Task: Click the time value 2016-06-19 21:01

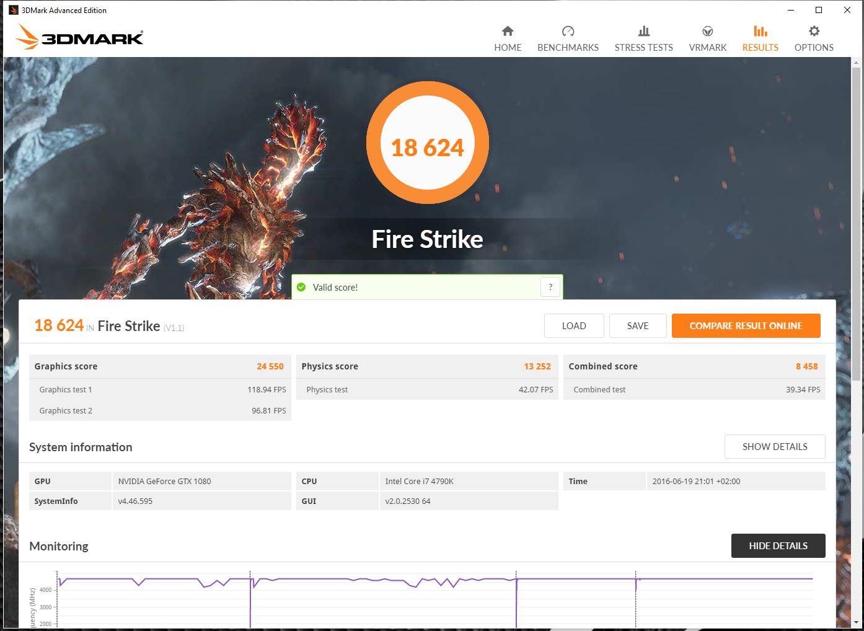Action: [696, 481]
